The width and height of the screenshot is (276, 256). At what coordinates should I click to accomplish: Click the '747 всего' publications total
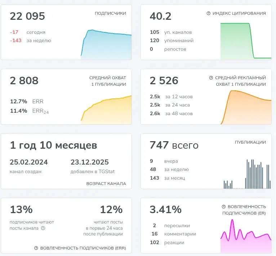coord(174,145)
